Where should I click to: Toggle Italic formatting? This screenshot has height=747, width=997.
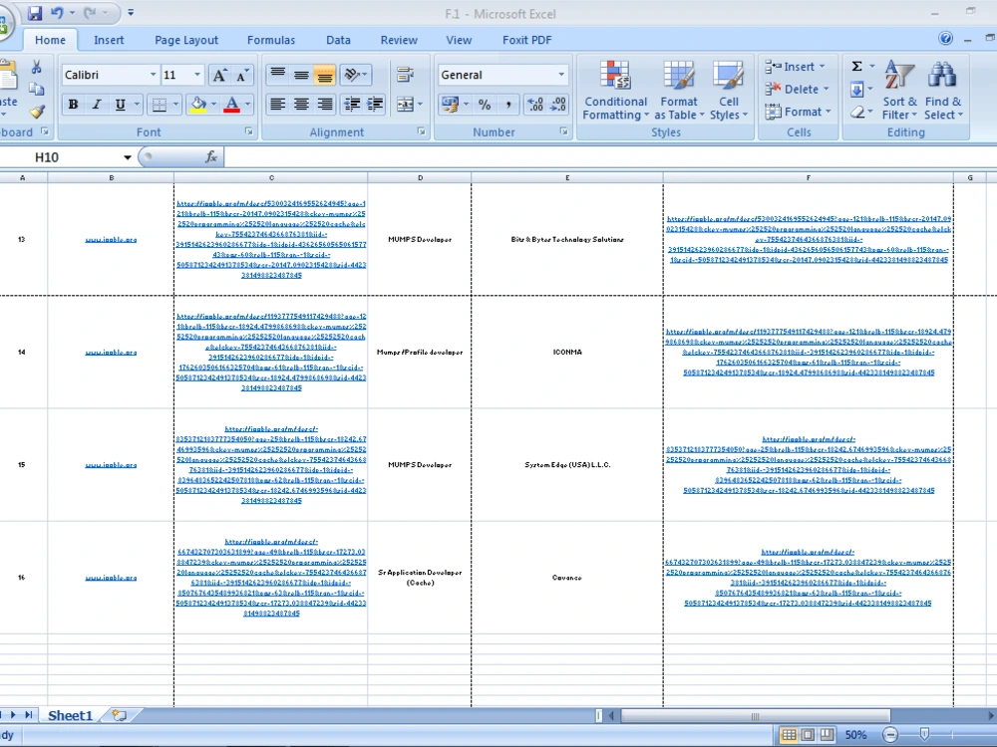[x=96, y=105]
